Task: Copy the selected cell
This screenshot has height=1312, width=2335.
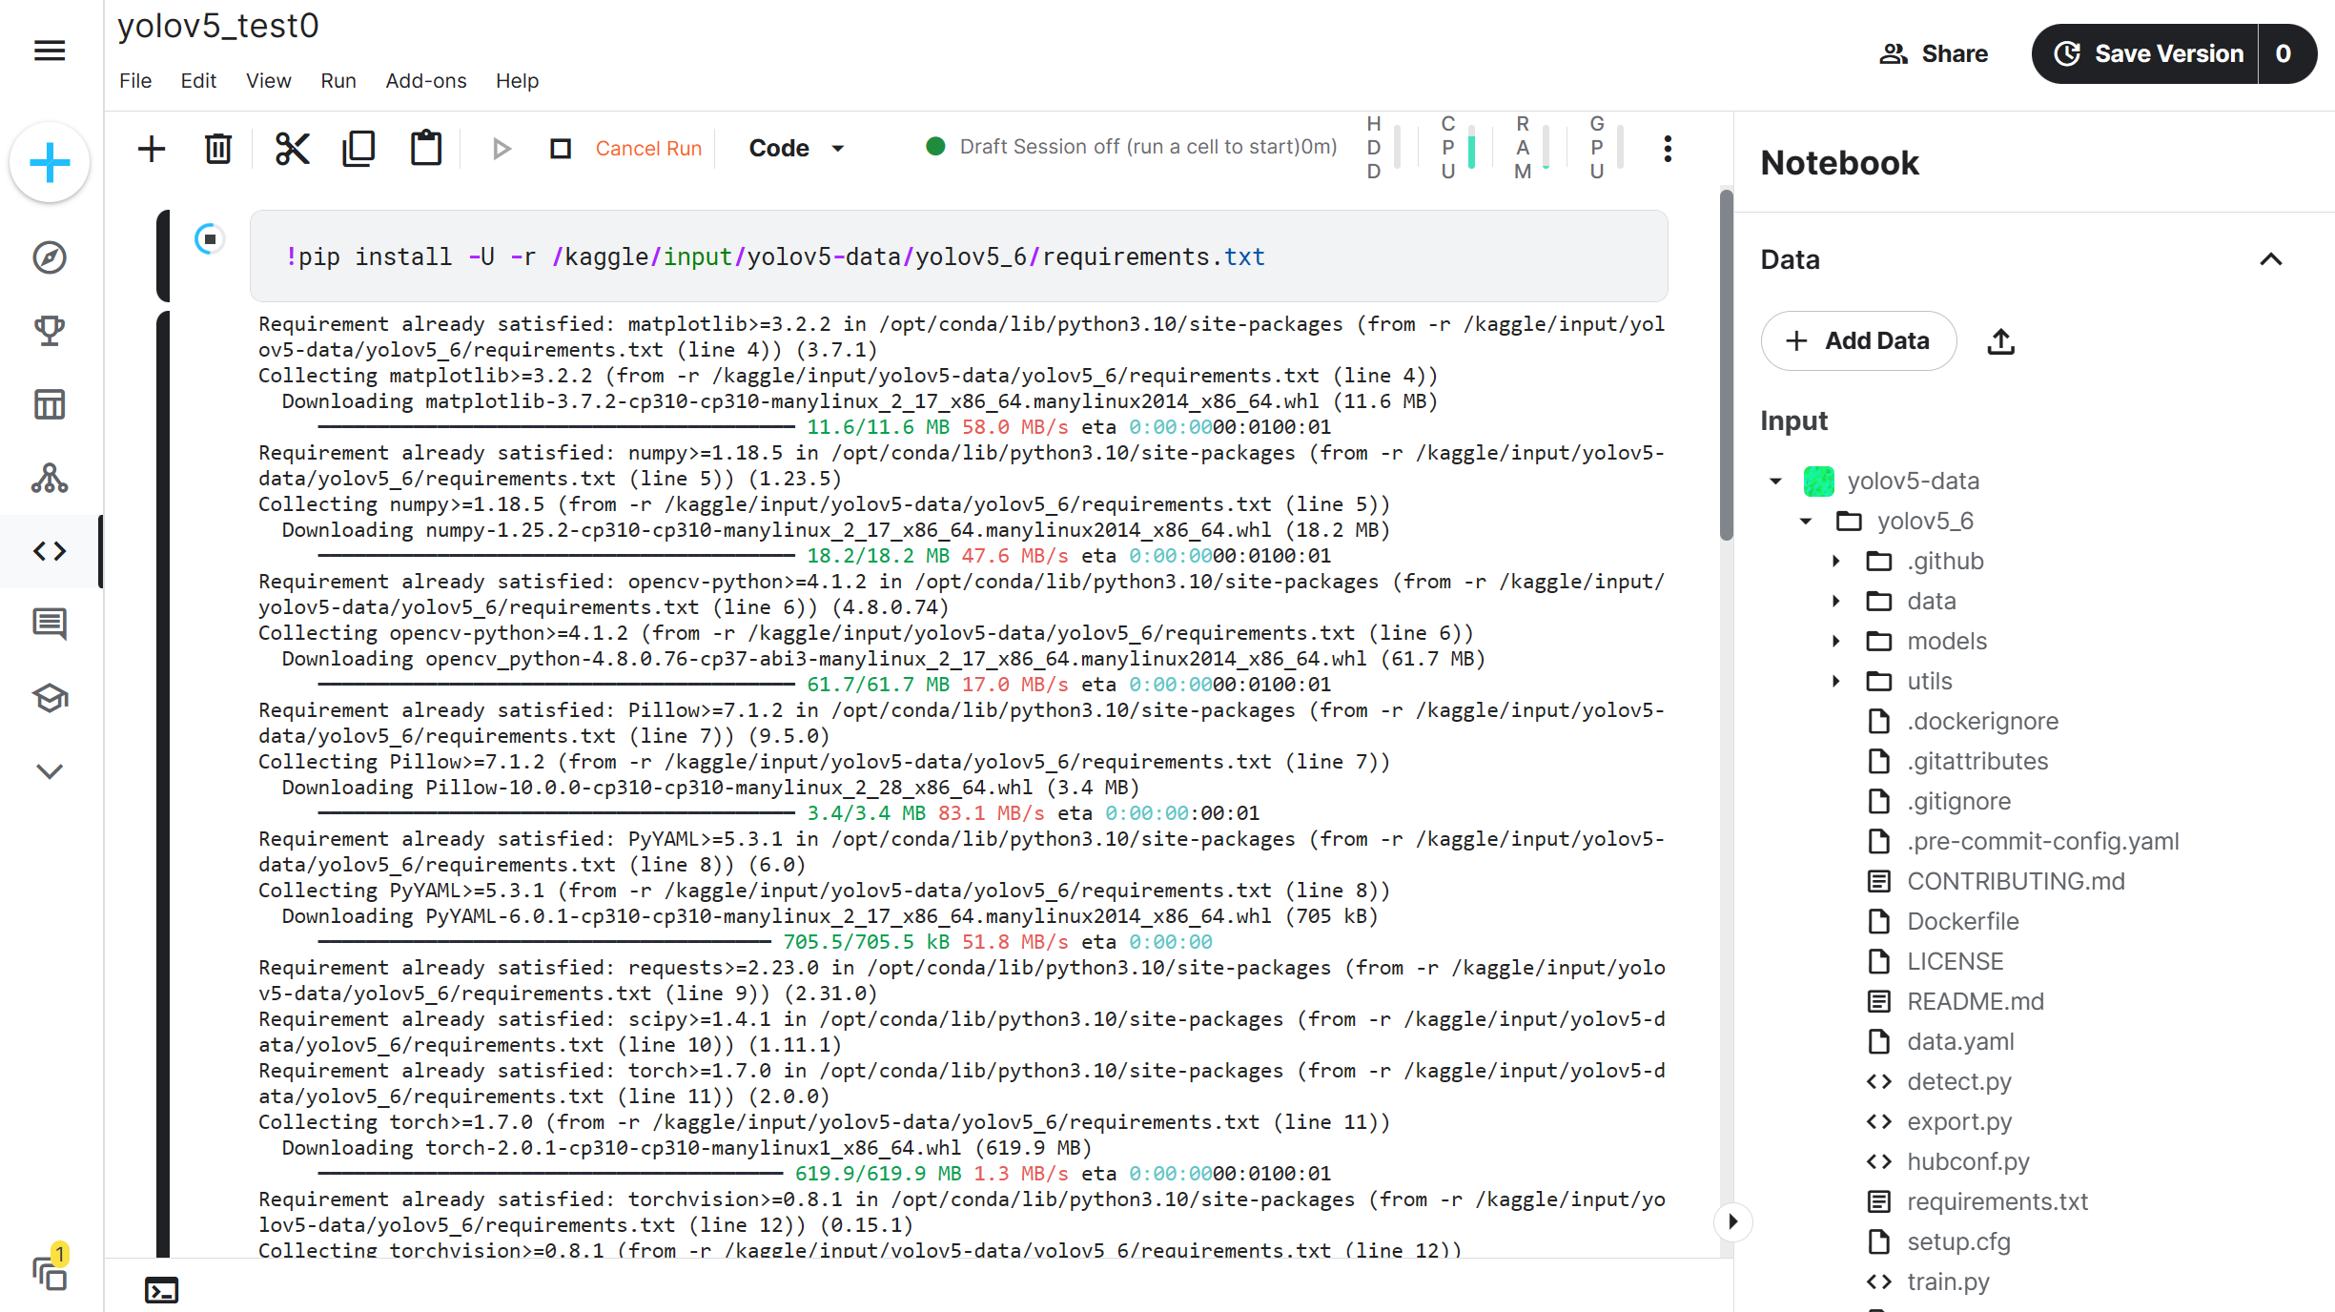Action: click(x=358, y=148)
